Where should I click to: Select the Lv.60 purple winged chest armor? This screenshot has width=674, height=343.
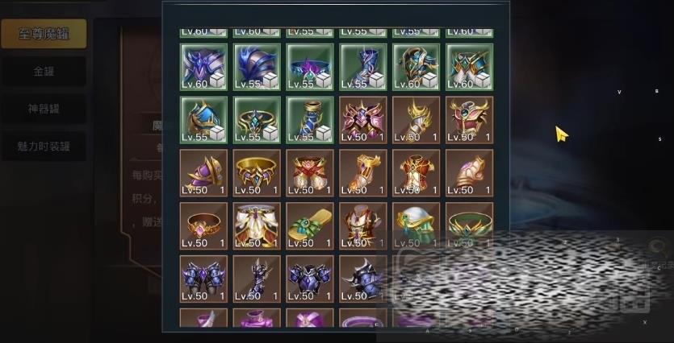[x=203, y=67]
